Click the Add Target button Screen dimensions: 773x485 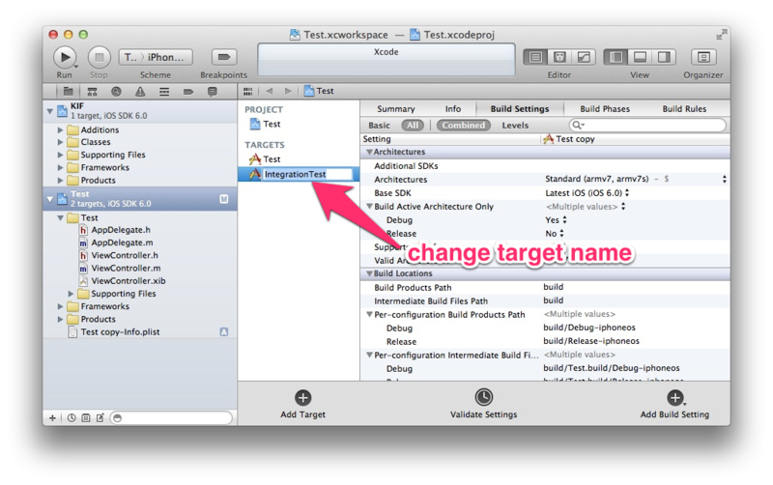[302, 405]
